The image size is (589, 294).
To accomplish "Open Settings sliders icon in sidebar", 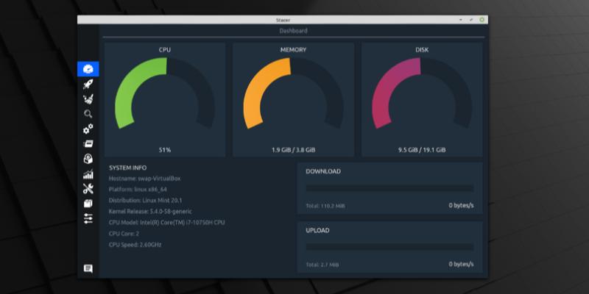I will tap(88, 218).
